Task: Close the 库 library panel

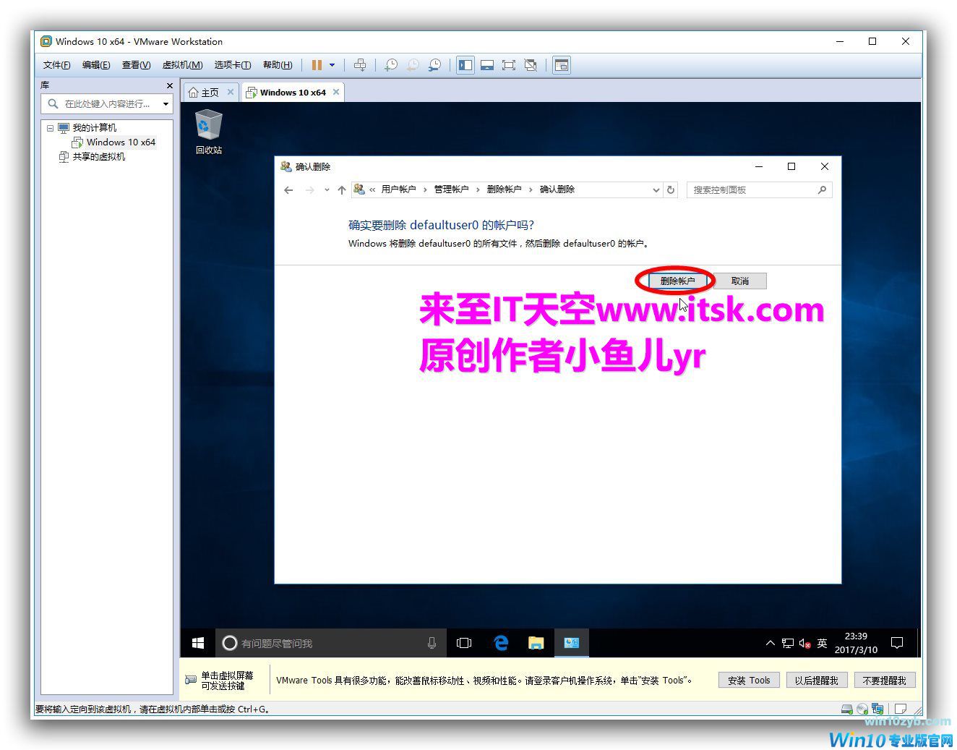Action: click(170, 85)
